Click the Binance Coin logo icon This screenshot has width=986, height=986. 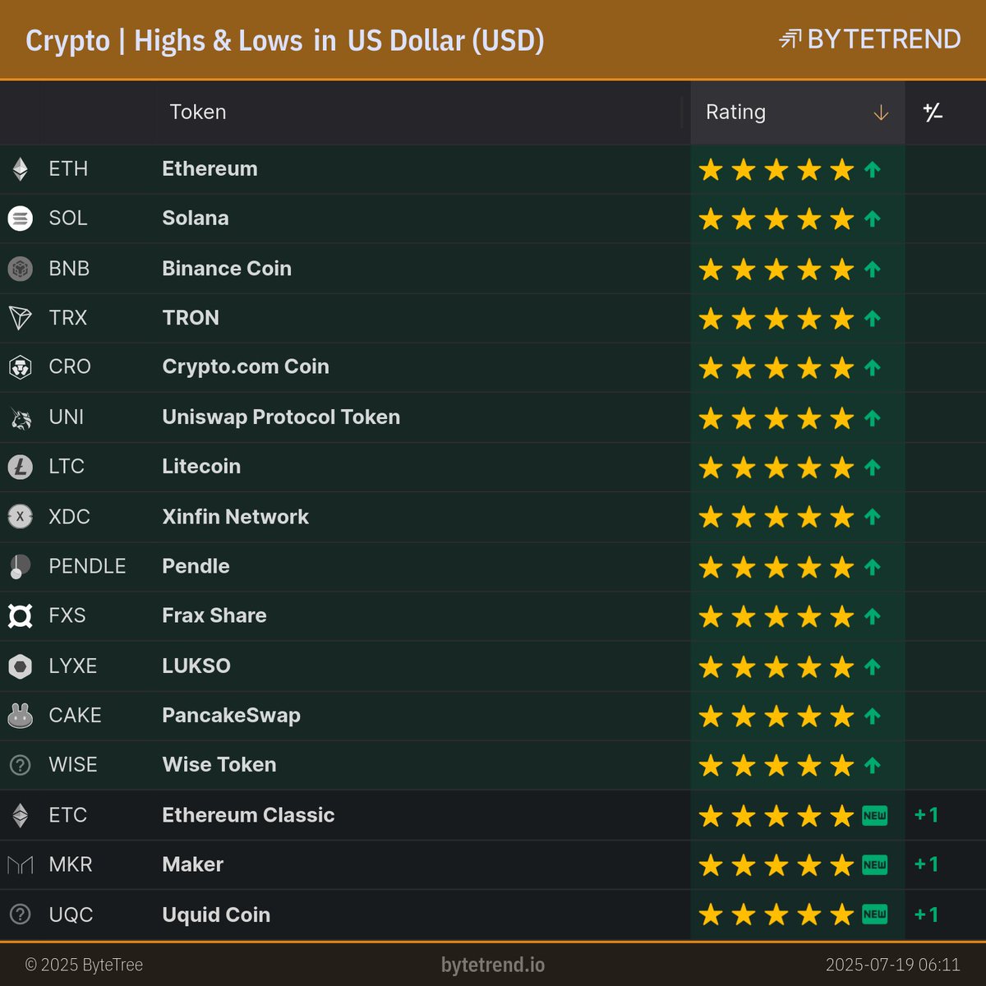20,269
